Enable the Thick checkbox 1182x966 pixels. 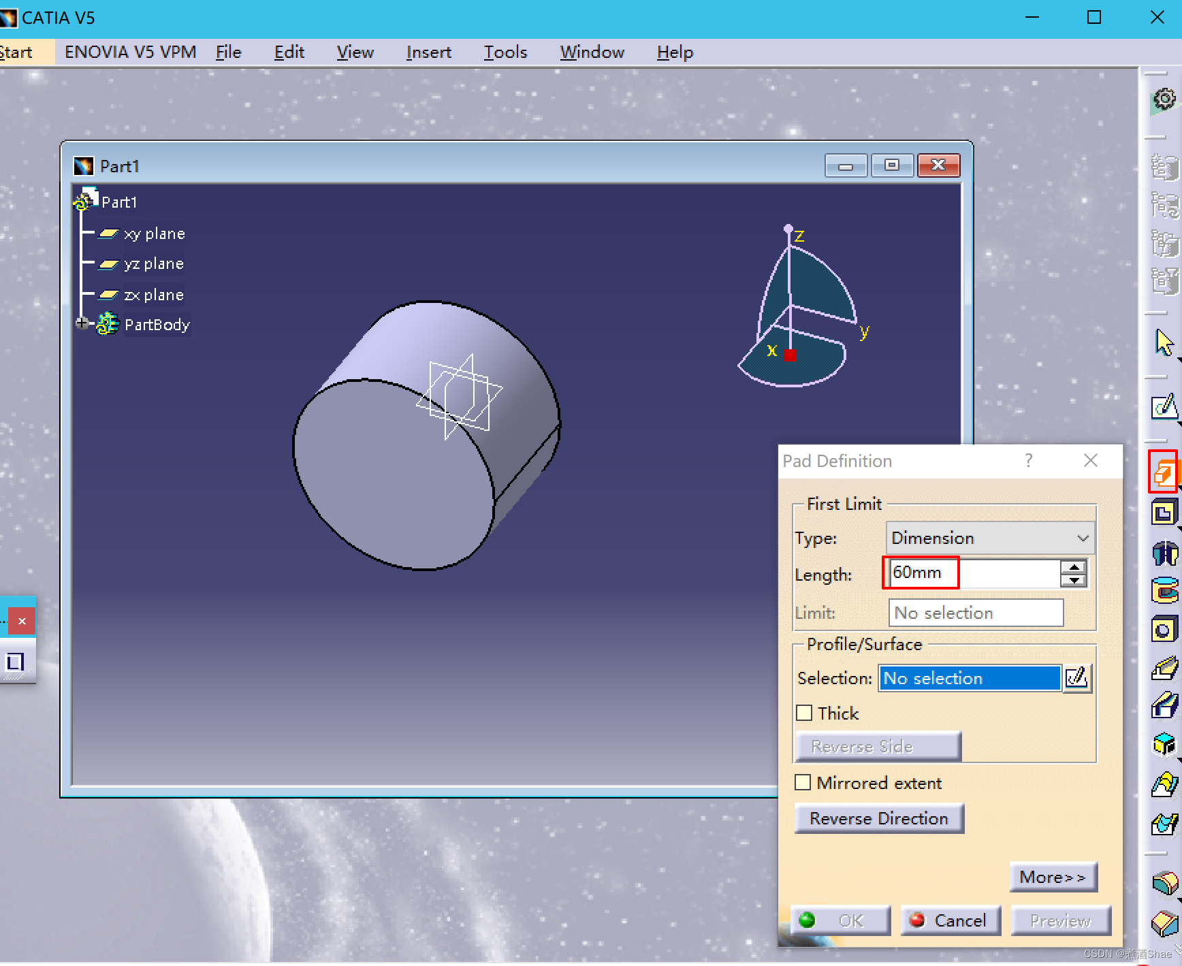tap(804, 713)
